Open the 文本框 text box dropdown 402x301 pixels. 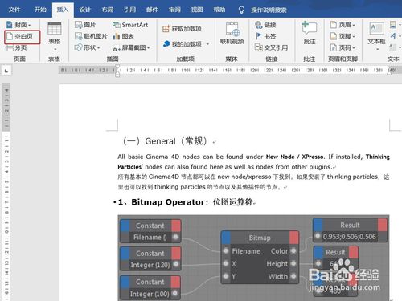(x=376, y=36)
